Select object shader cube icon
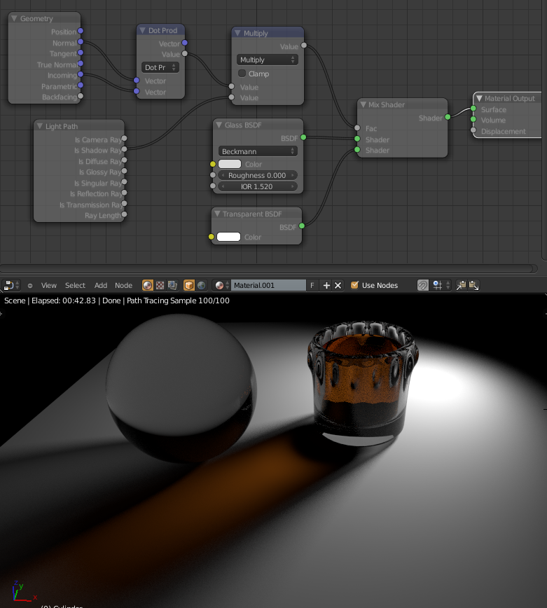 coord(189,285)
